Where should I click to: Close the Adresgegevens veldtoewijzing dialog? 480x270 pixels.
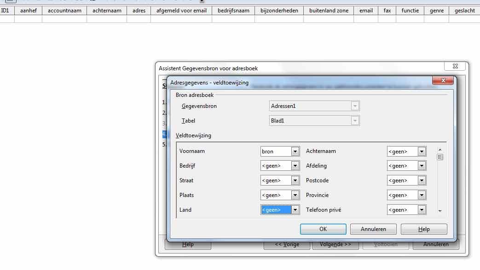click(443, 80)
